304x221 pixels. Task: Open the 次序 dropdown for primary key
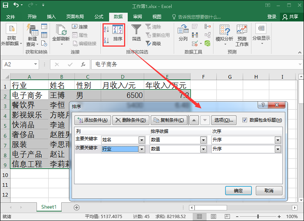[x=278, y=140]
